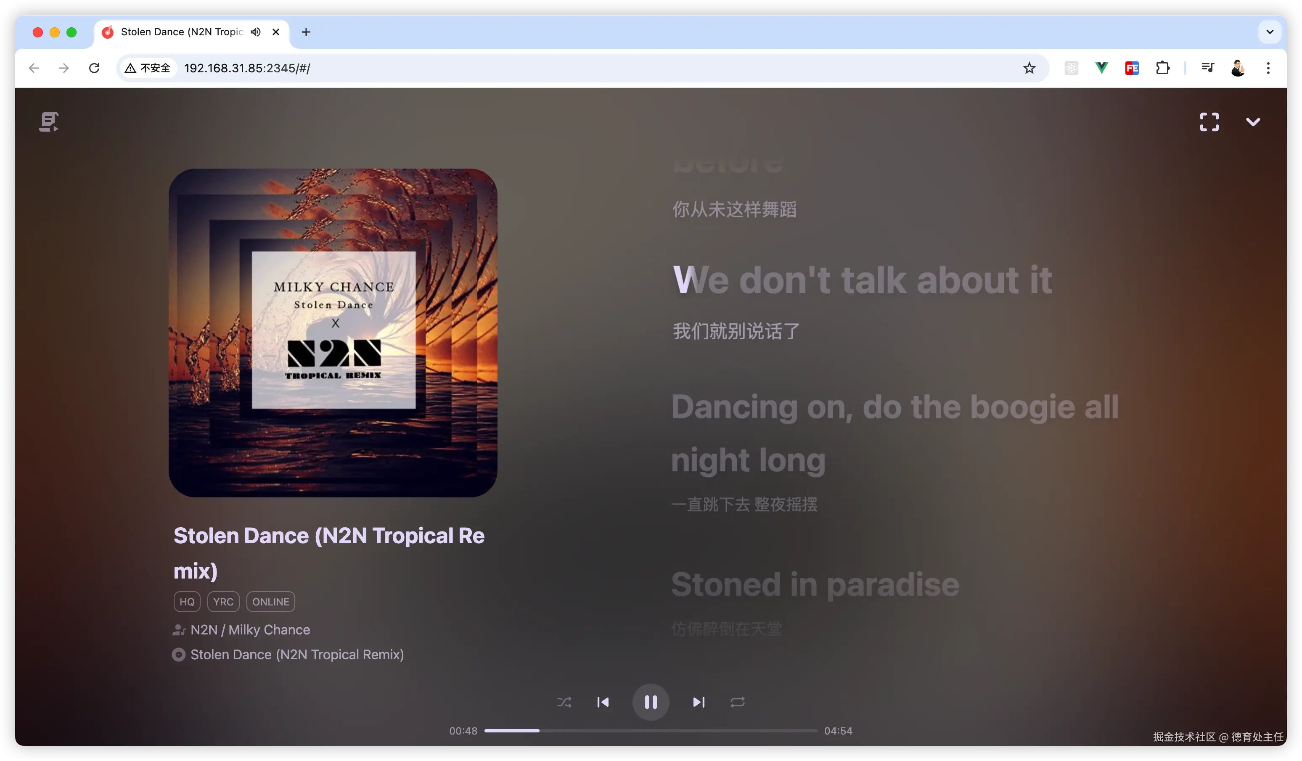Seek on the song progress bar
Viewport: 1302px width, 761px height.
651,731
